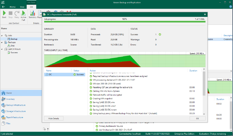Select 'Getting VM info from vSphere' entry
Viewport: 233px width, 136px height.
106,91
